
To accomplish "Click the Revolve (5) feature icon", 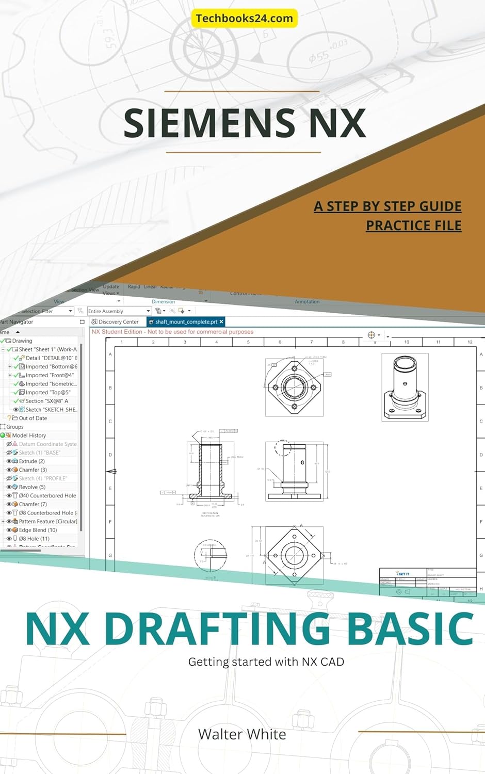I will click(x=15, y=487).
